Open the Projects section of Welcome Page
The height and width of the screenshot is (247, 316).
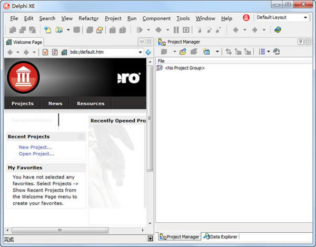pos(22,103)
